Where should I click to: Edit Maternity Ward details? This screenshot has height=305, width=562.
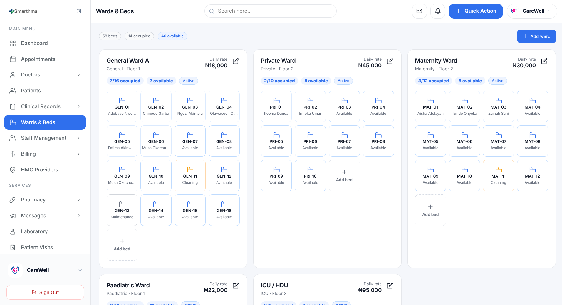point(544,61)
